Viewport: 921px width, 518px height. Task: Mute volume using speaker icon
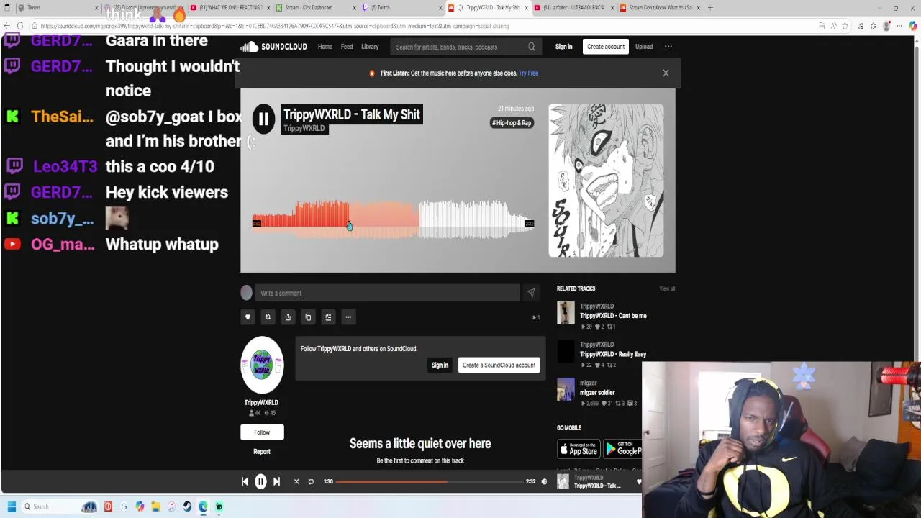coord(544,481)
